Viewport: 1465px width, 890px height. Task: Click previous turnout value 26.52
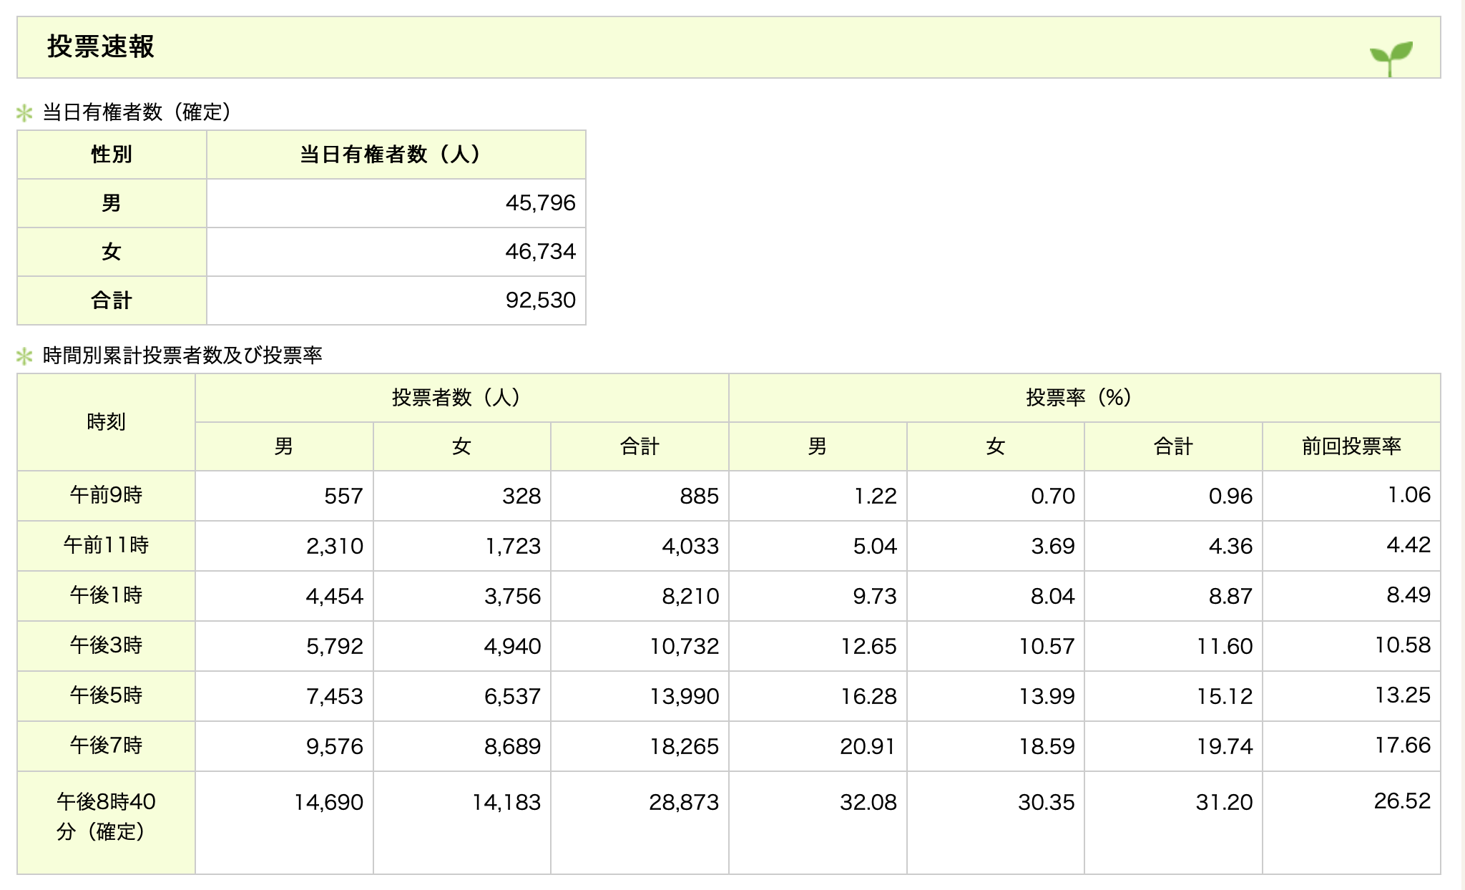1401,801
